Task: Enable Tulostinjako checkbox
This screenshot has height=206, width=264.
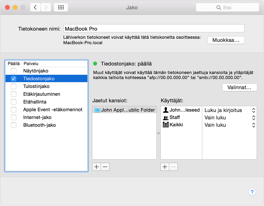Action: 14,86
